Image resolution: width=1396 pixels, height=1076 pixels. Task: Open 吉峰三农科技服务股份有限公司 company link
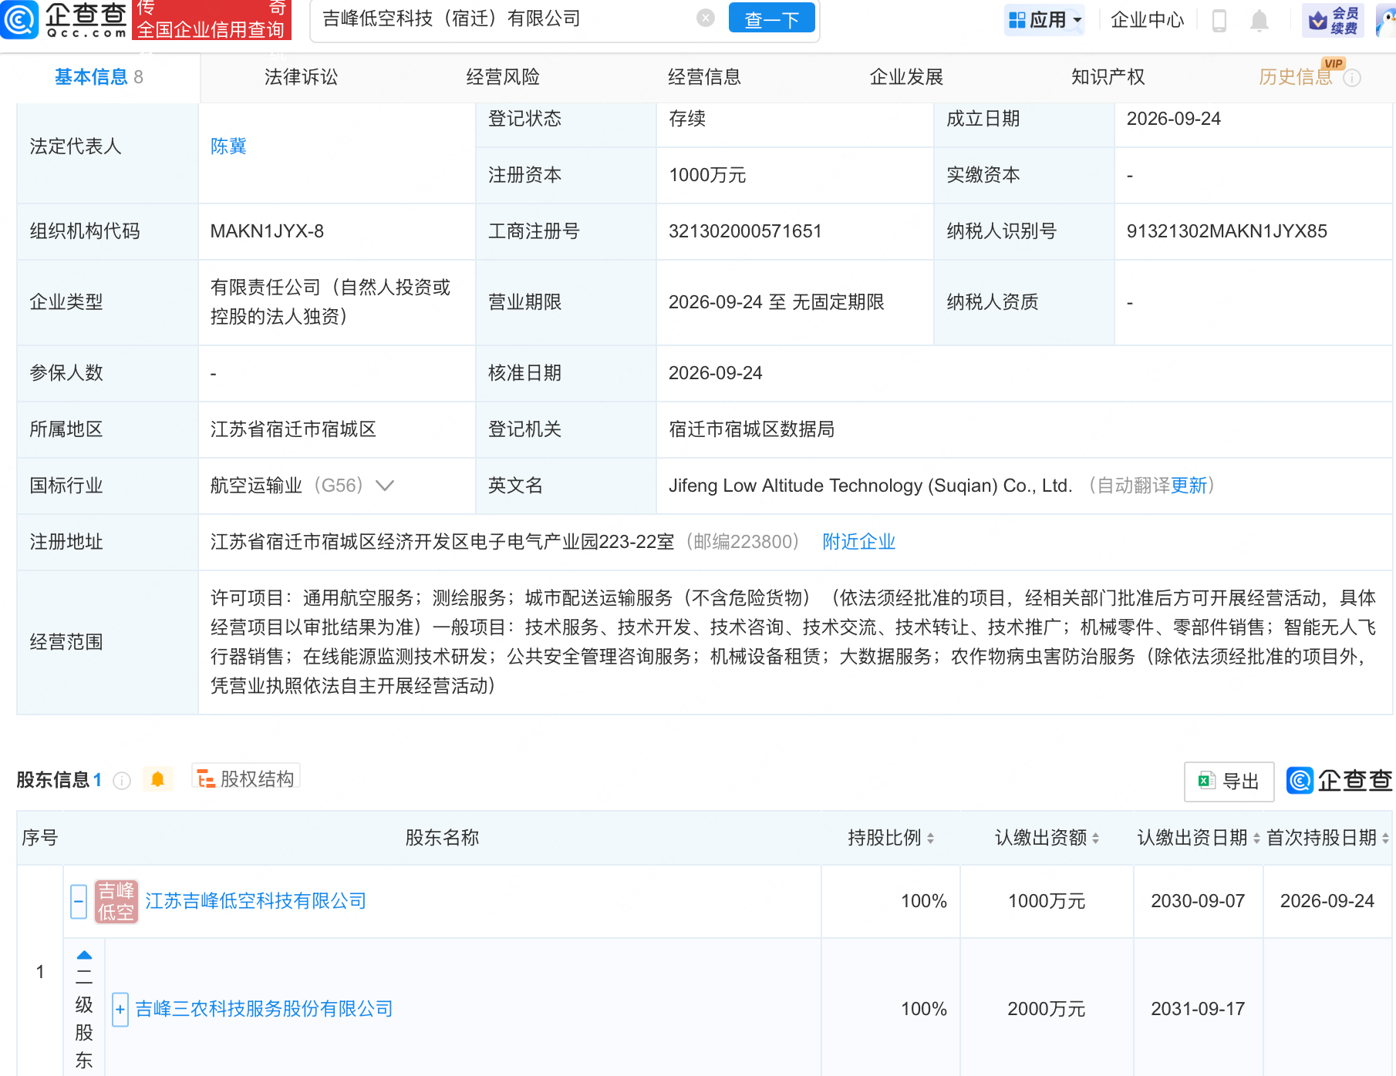point(264,1009)
